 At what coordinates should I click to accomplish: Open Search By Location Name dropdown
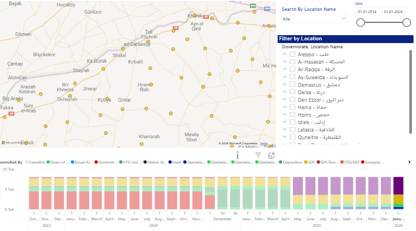(x=314, y=19)
